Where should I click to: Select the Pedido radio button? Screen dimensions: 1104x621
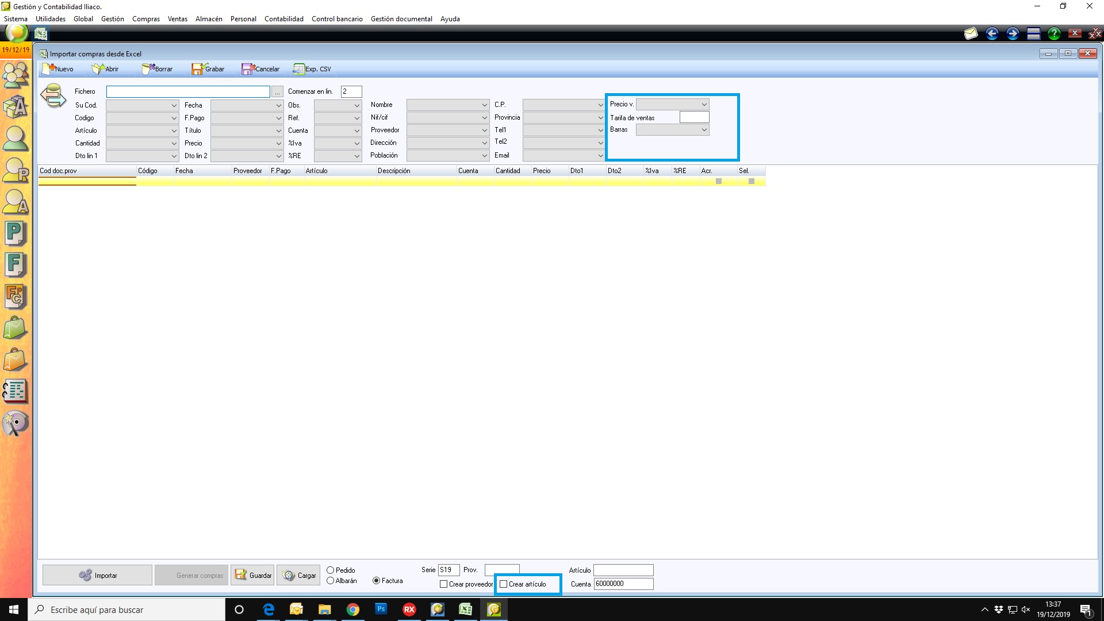point(330,570)
